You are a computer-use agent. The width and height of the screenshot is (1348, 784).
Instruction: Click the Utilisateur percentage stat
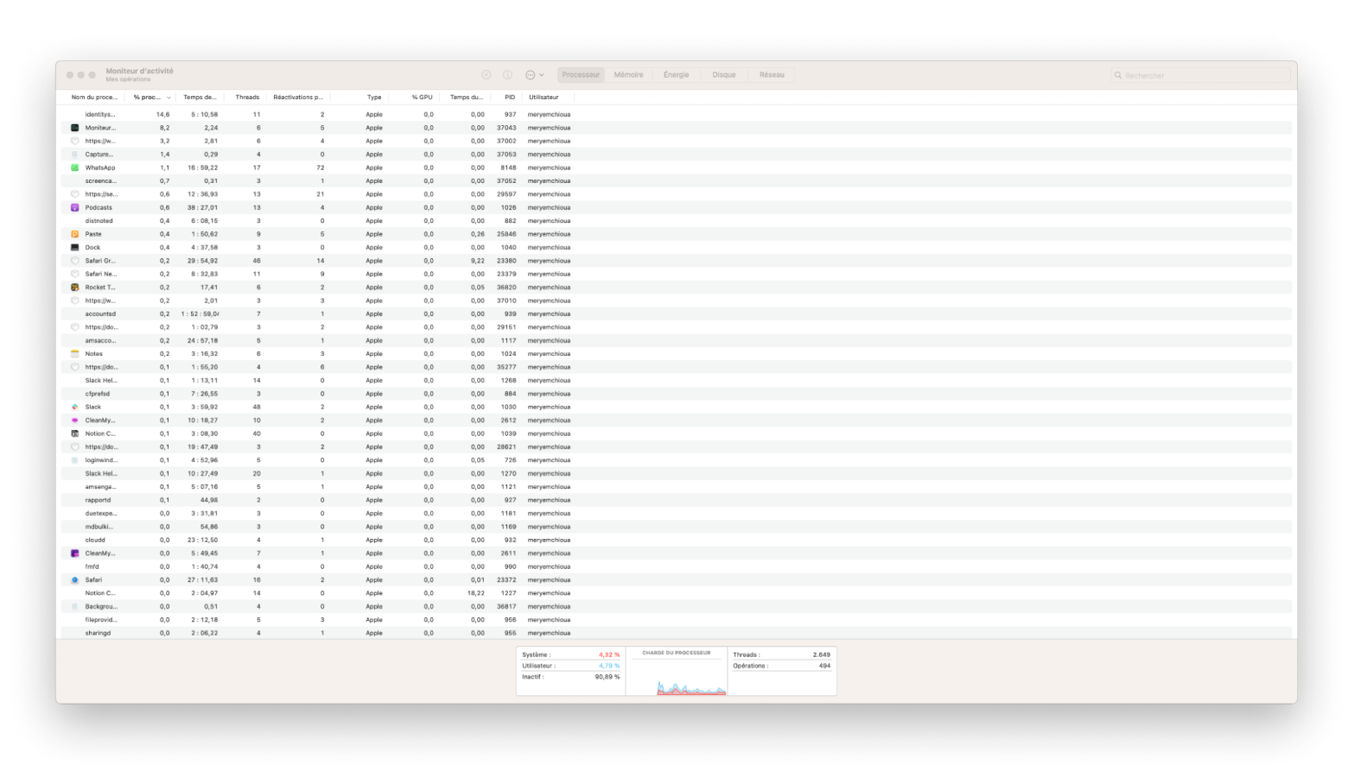(609, 666)
